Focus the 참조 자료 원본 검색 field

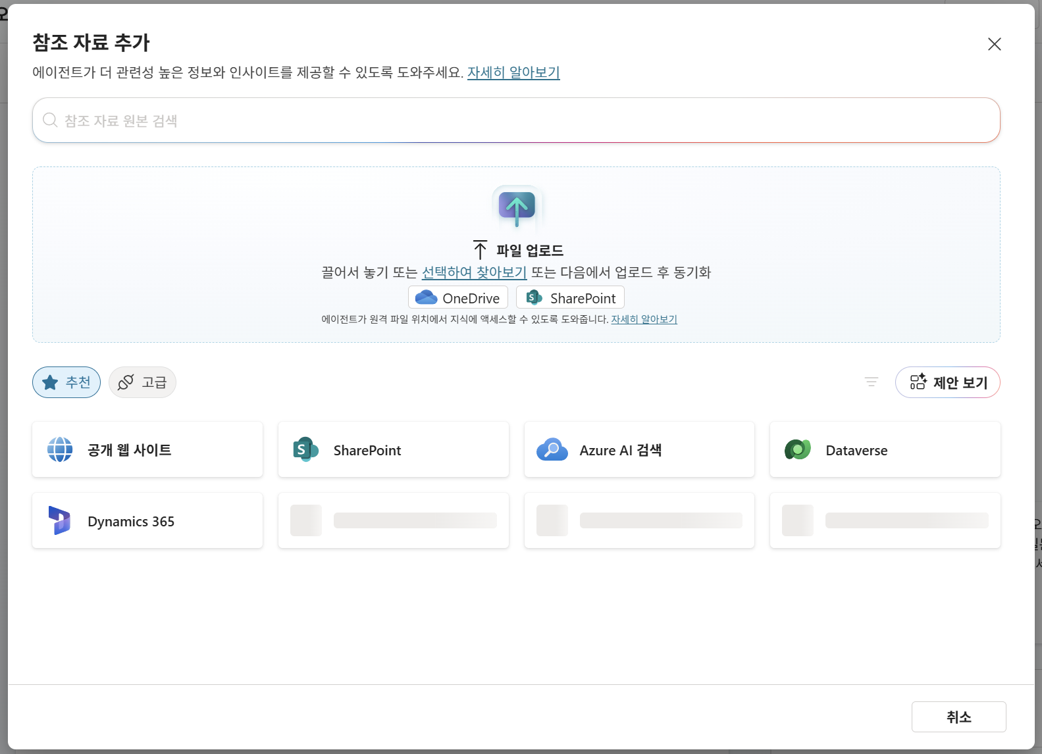coord(516,120)
